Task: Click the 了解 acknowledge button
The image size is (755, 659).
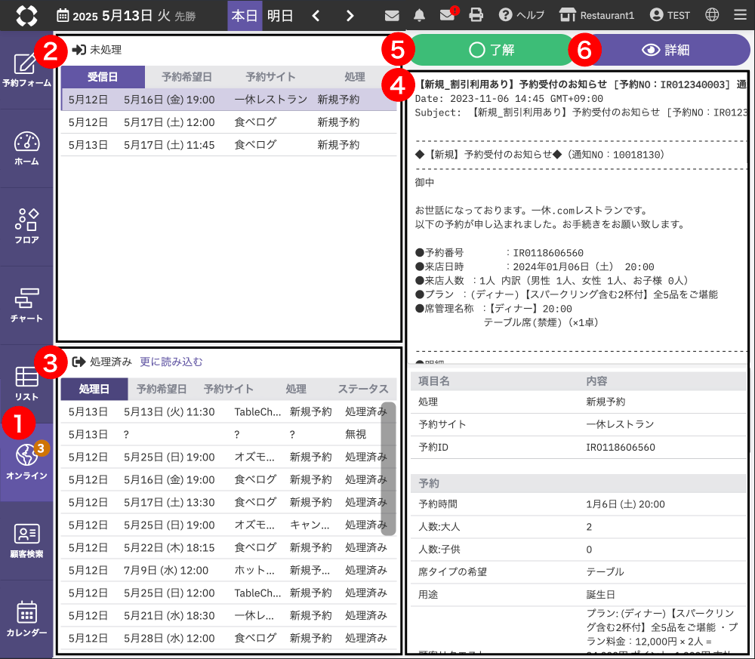Action: tap(492, 50)
